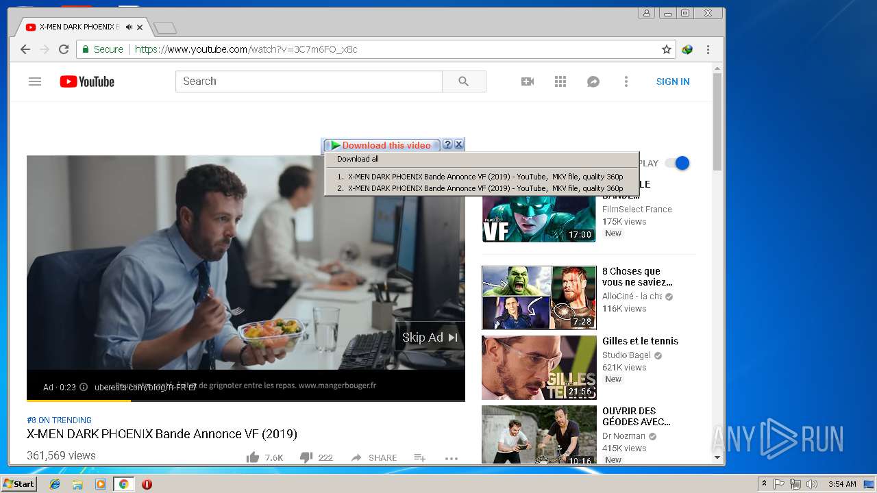Open the Windows Start menu

[18, 484]
